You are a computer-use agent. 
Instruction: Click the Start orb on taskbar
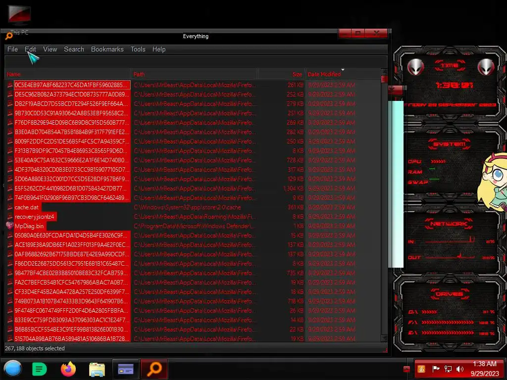click(x=13, y=369)
